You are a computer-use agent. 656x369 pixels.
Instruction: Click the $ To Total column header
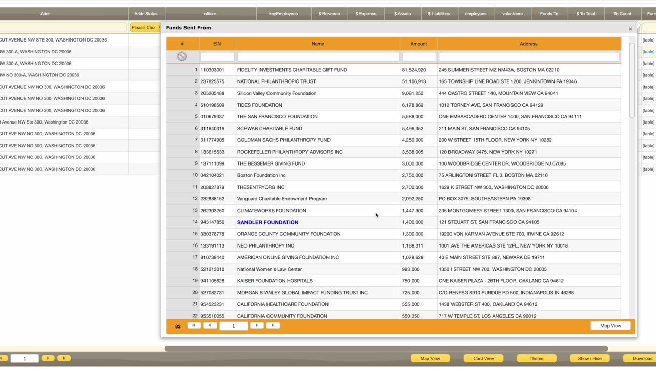(586, 14)
